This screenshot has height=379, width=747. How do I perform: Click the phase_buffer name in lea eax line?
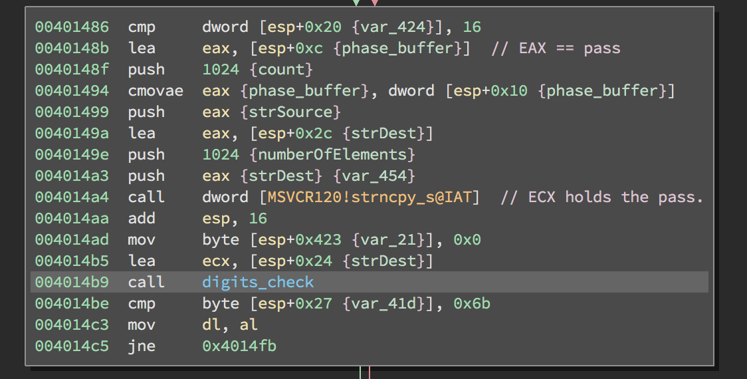pyautogui.click(x=397, y=48)
